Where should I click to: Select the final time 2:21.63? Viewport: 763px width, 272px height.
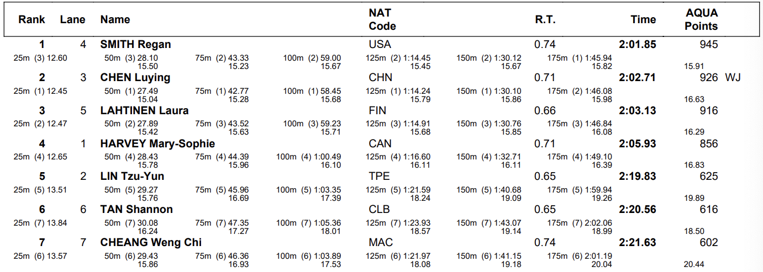(x=638, y=243)
